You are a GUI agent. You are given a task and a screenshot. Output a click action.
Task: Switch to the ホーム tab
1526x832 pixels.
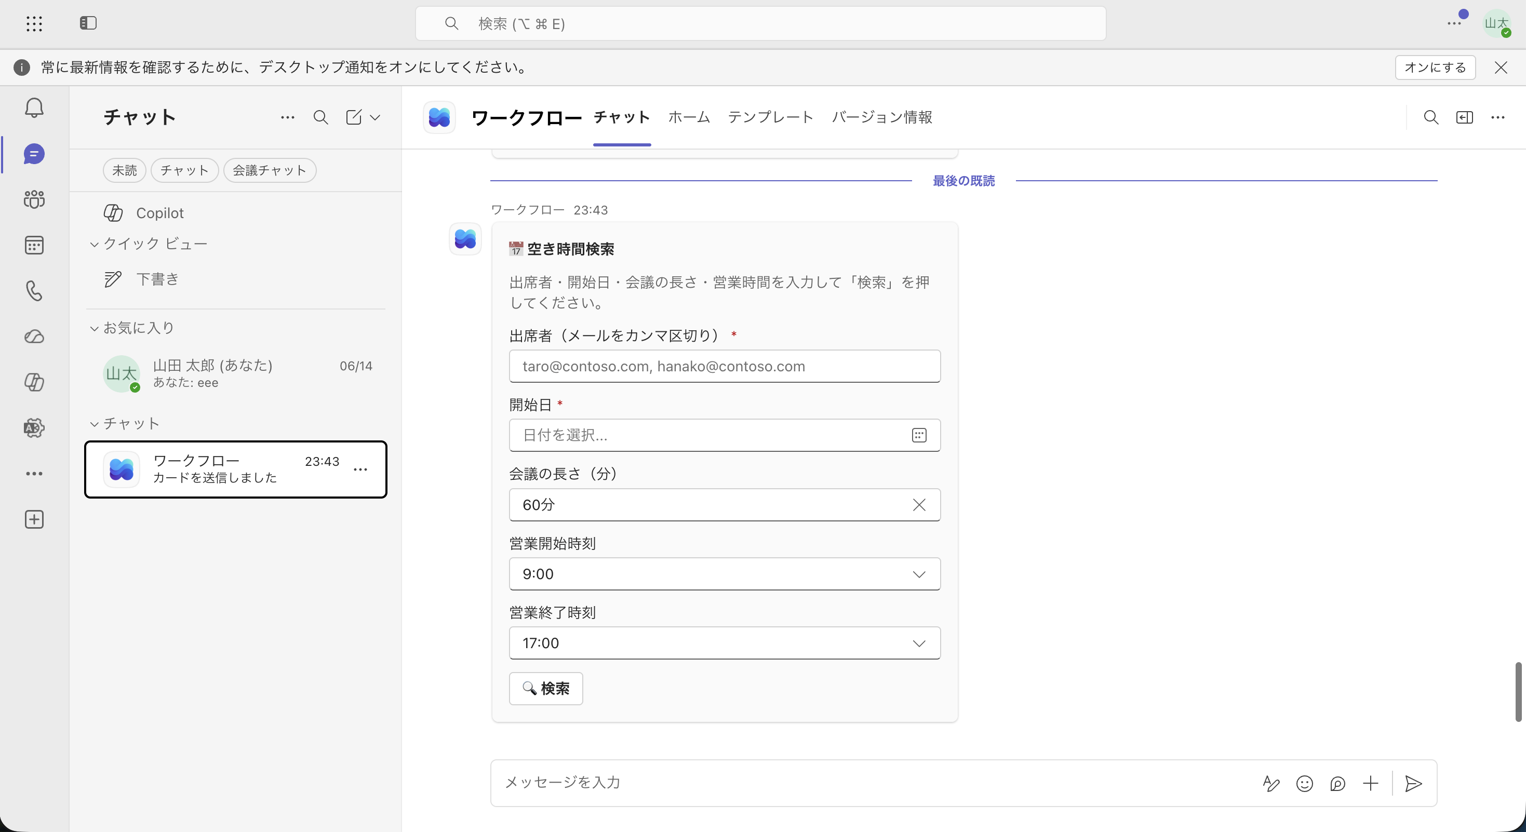pyautogui.click(x=689, y=117)
